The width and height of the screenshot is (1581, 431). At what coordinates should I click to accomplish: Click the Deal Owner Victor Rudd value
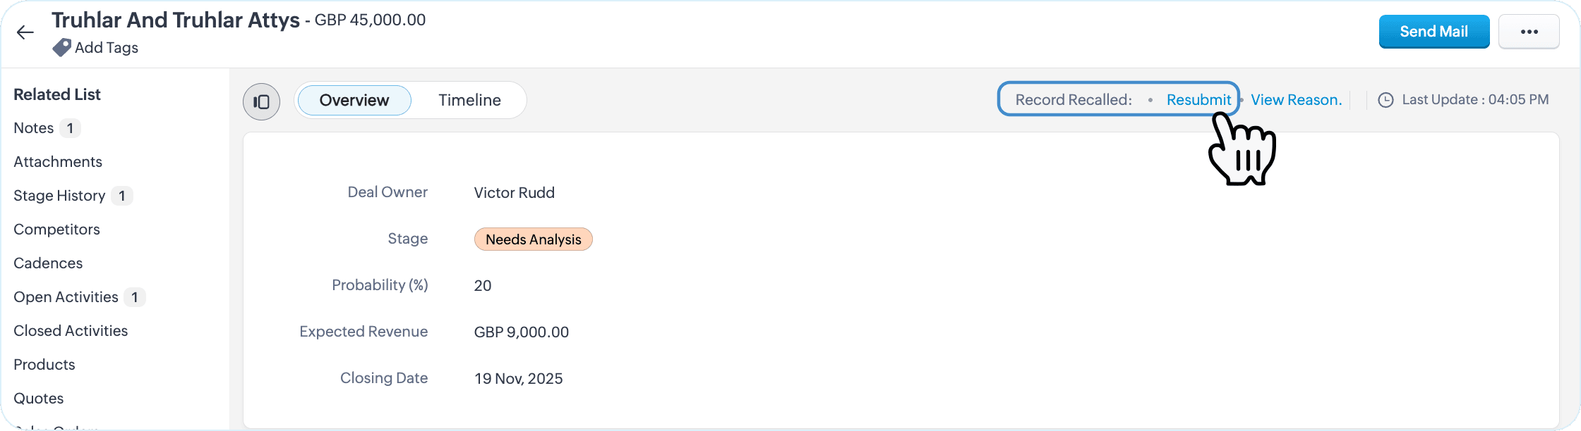click(514, 193)
